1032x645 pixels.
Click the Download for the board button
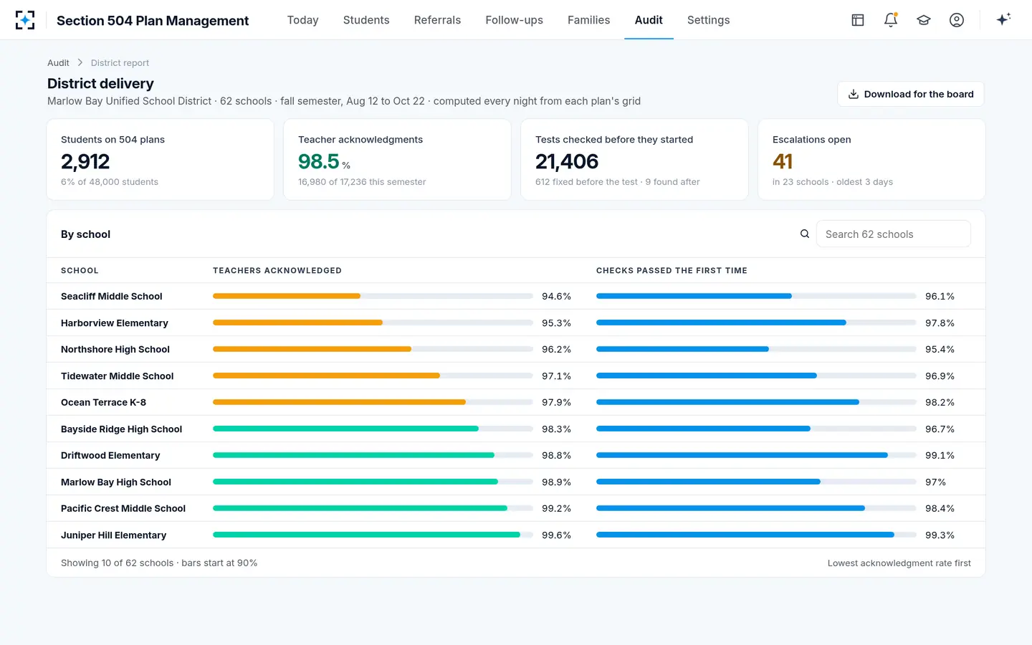[x=910, y=94]
